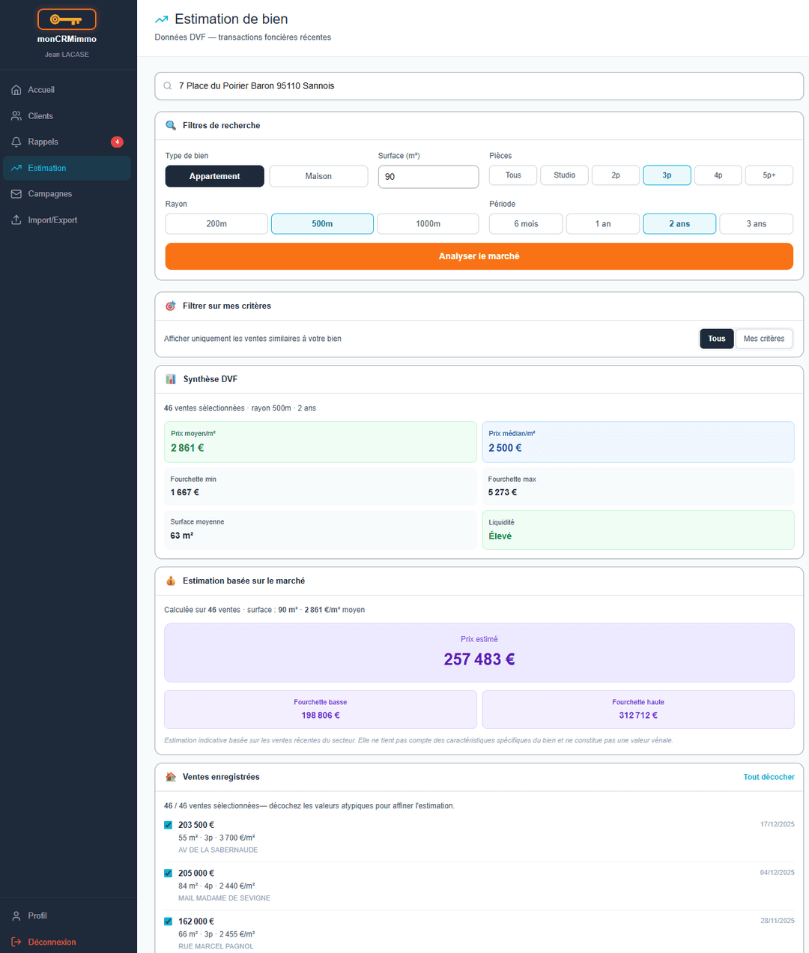Select Maison property type
This screenshot has width=809, height=953.
[x=318, y=176]
